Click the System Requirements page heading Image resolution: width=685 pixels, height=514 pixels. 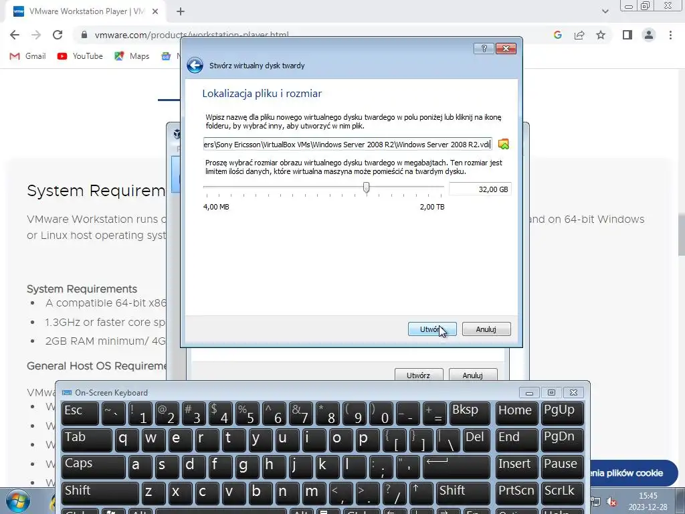click(x=96, y=191)
